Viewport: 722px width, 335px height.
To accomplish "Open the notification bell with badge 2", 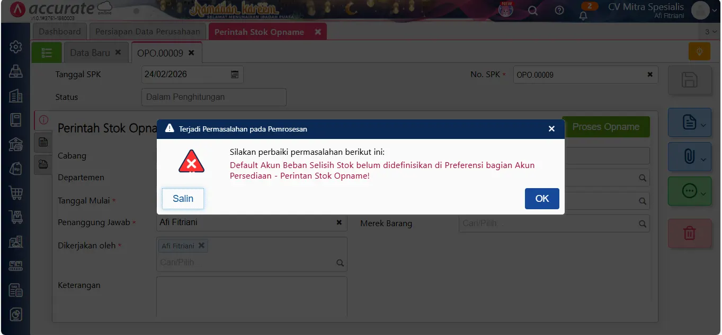I will coord(583,13).
